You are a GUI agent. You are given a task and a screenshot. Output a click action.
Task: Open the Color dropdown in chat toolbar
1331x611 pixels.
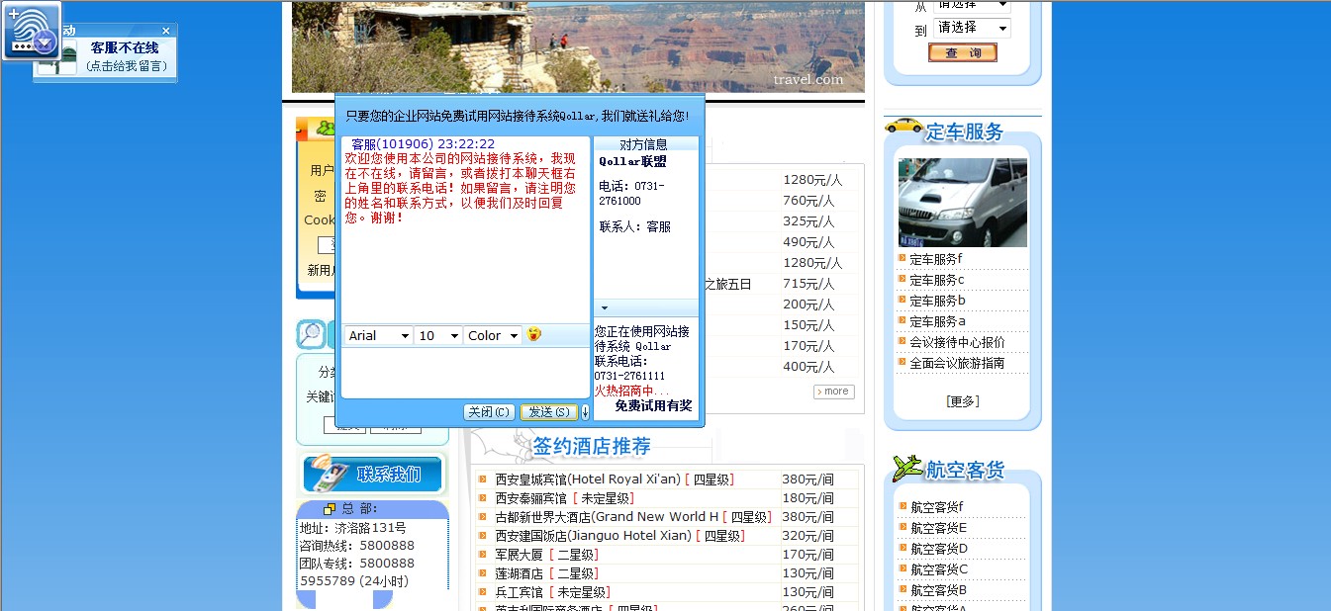point(493,336)
